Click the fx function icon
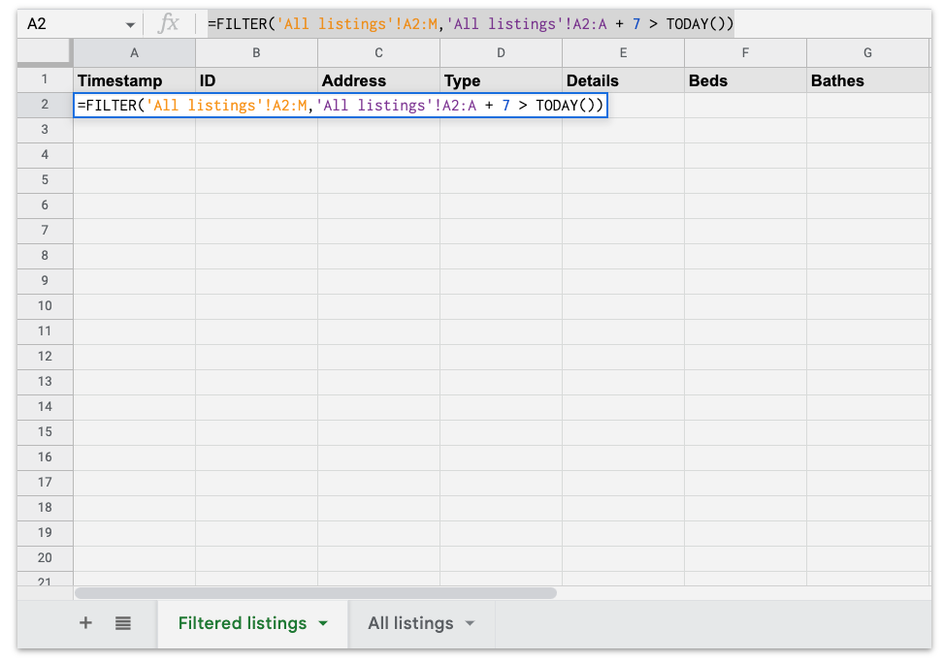 click(169, 23)
